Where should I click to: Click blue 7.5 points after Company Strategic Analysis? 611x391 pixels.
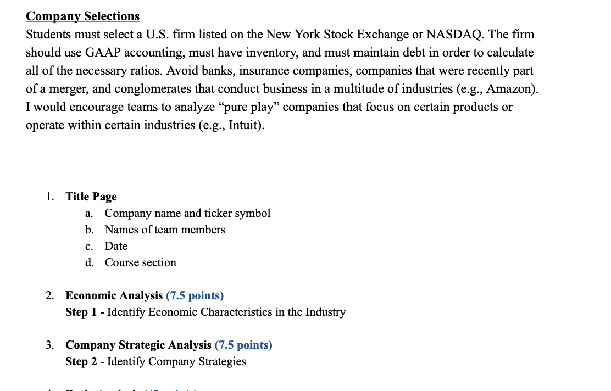pyautogui.click(x=243, y=345)
